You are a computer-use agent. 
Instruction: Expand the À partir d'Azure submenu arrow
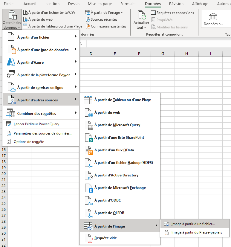coord(76,61)
